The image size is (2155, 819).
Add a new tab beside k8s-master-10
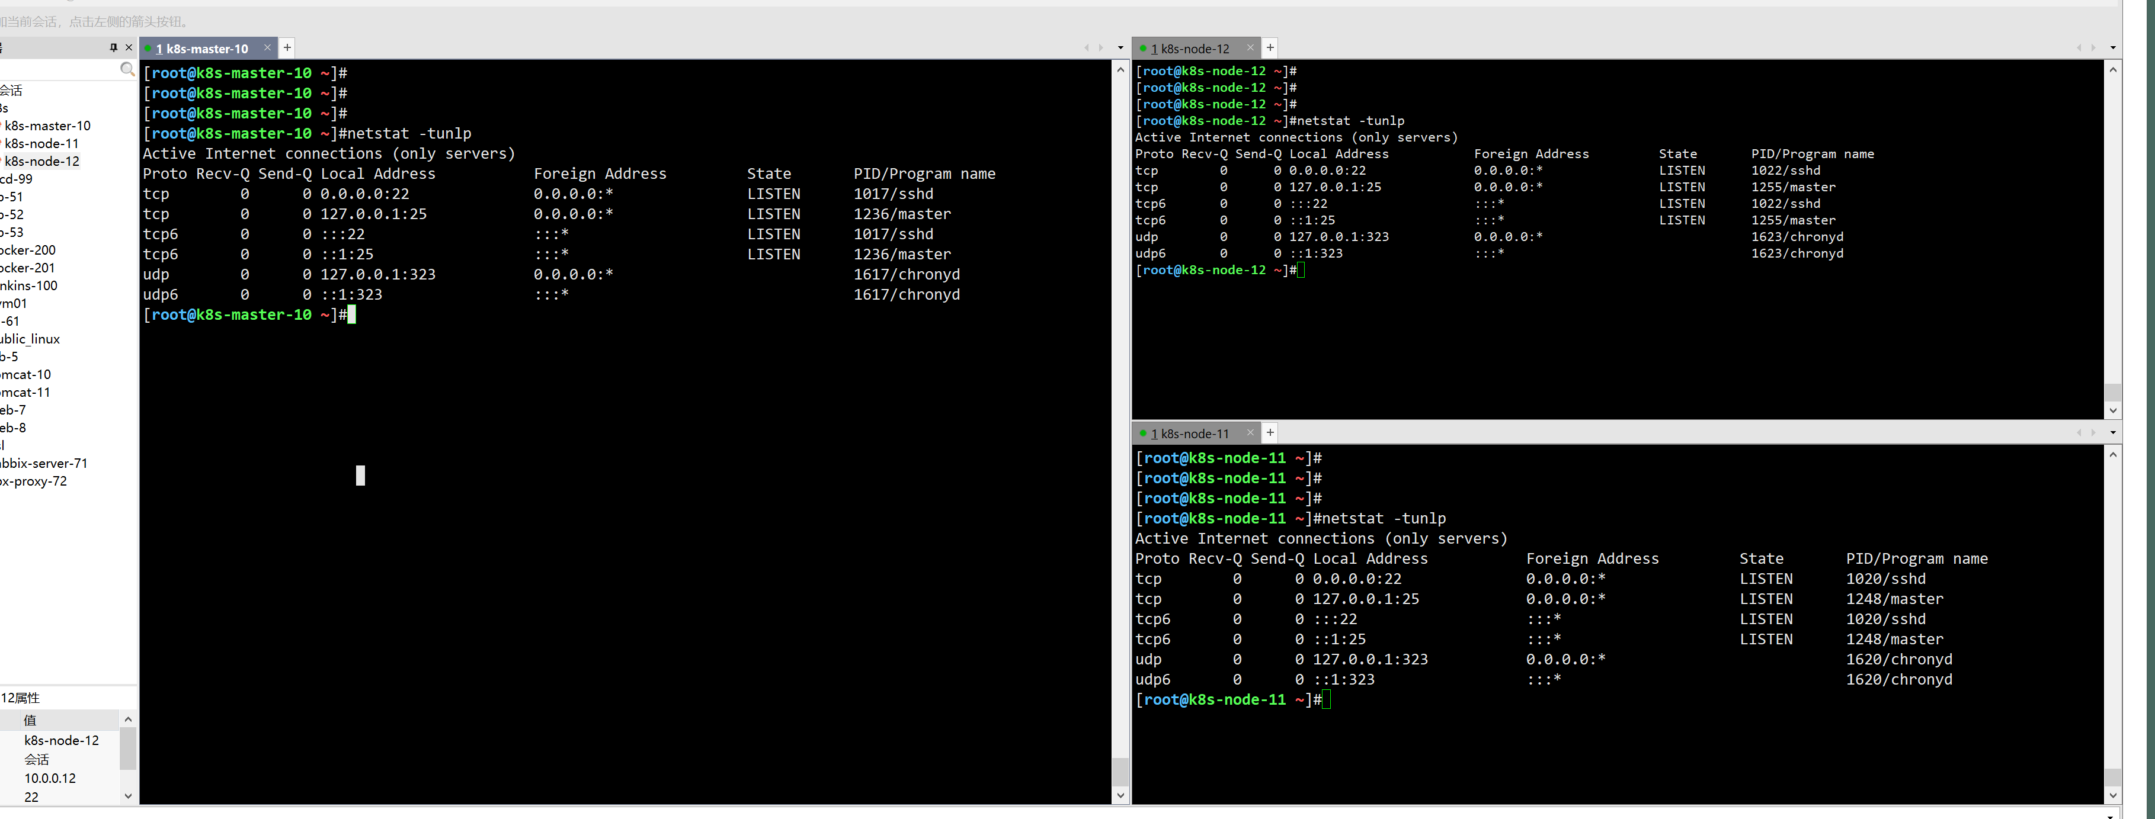tap(287, 47)
